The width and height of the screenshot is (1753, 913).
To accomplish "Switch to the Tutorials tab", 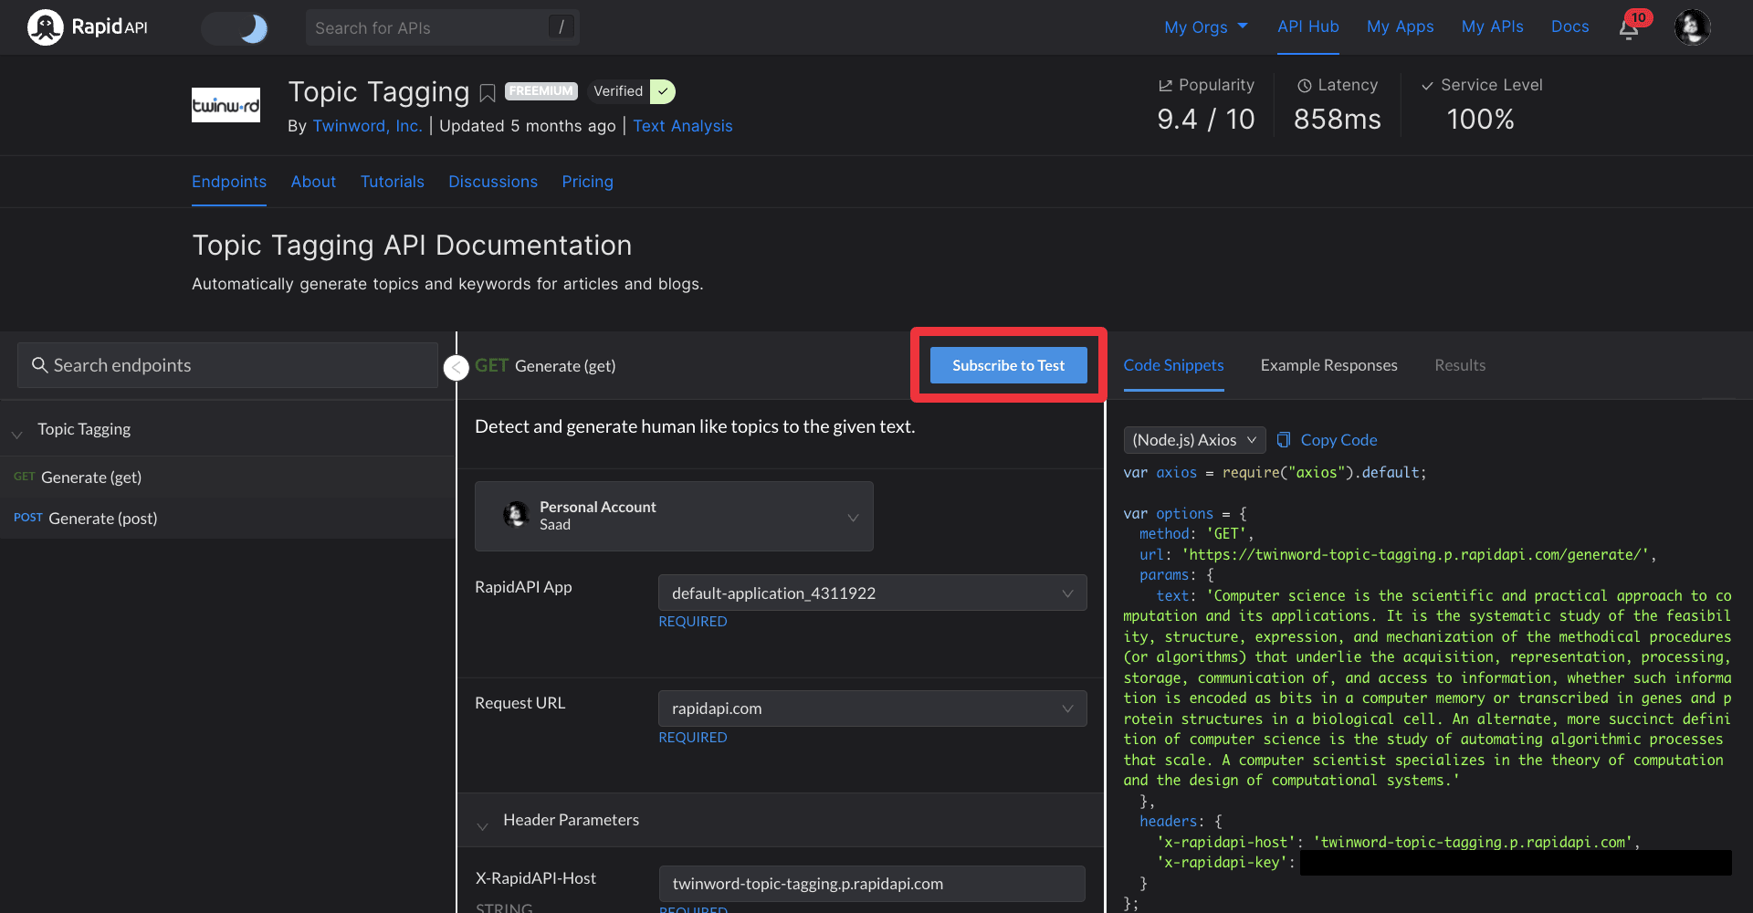I will coord(393,182).
